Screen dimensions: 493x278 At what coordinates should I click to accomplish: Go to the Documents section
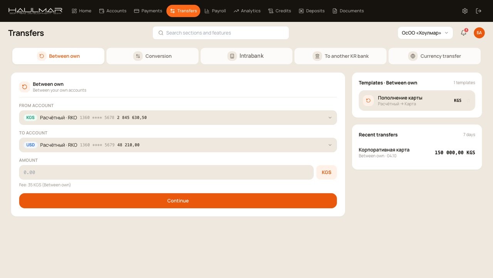tap(348, 11)
